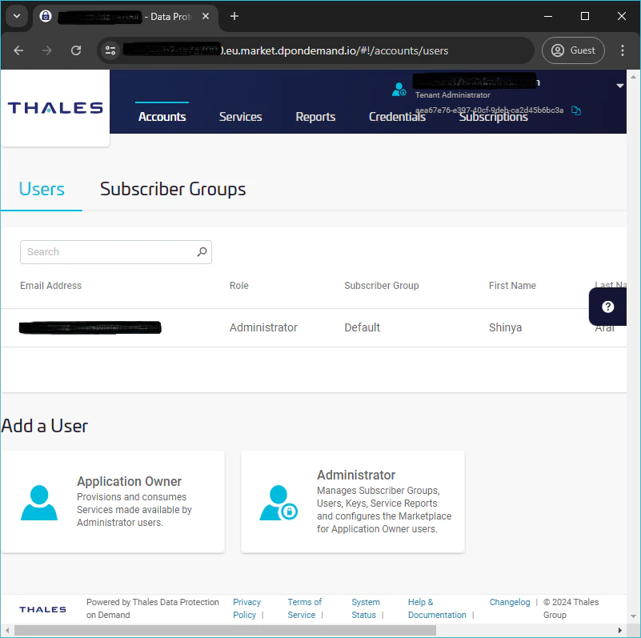Open the tab search chevron
The image size is (641, 638).
(17, 16)
